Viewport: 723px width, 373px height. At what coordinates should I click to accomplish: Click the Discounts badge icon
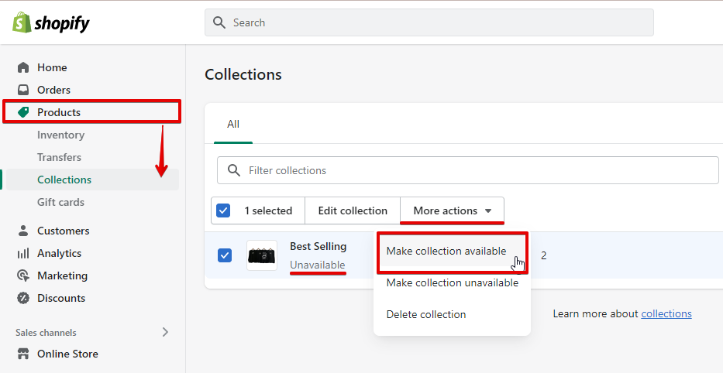point(23,298)
